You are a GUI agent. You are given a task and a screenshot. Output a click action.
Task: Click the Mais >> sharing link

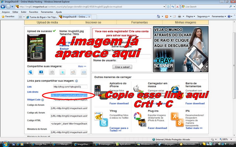pyautogui.click(x=82, y=66)
